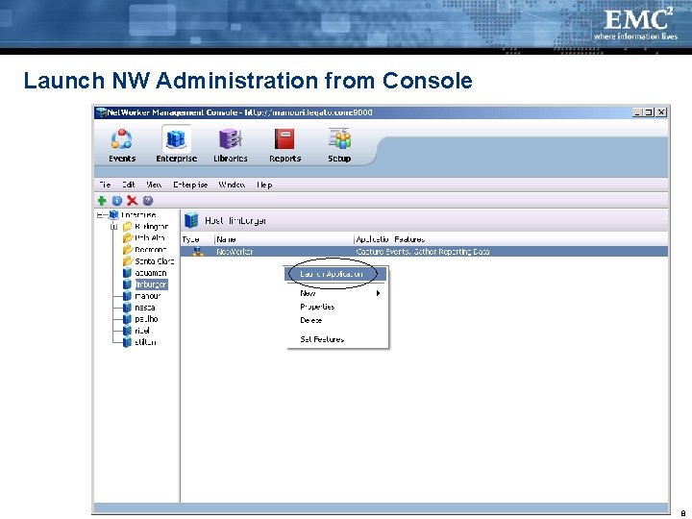Choose Properties in the context menu
The width and height of the screenshot is (692, 519).
point(336,307)
